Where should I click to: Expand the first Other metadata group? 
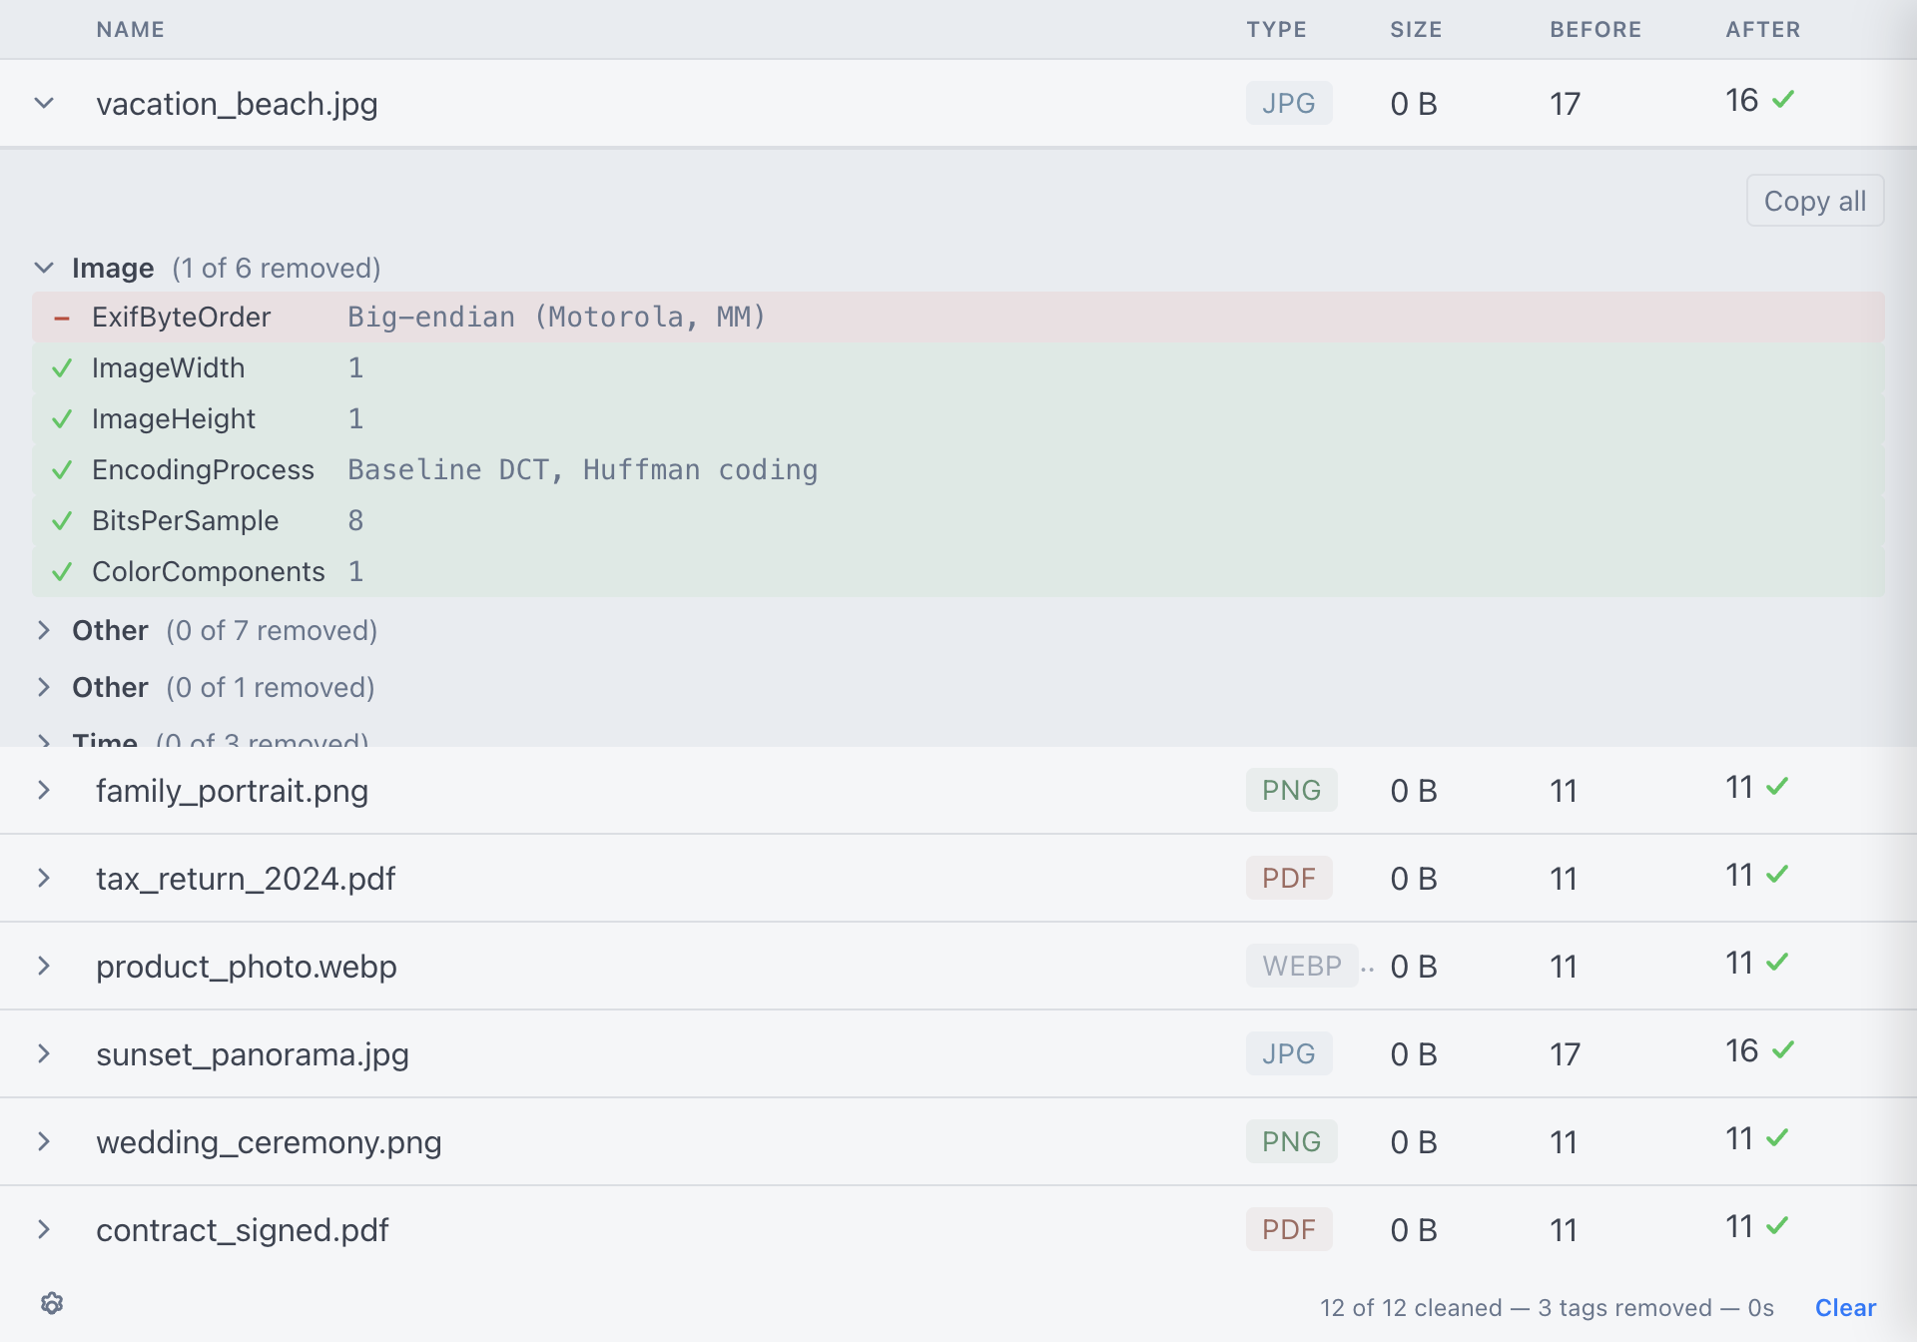tap(44, 630)
